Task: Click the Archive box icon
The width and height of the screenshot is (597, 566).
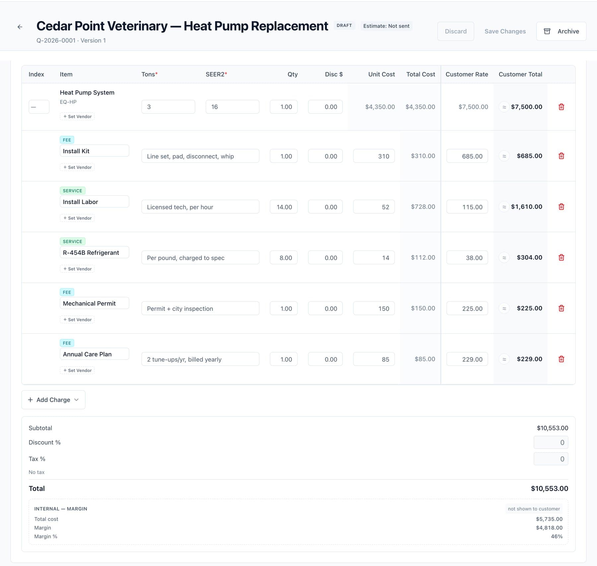Action: tap(547, 31)
